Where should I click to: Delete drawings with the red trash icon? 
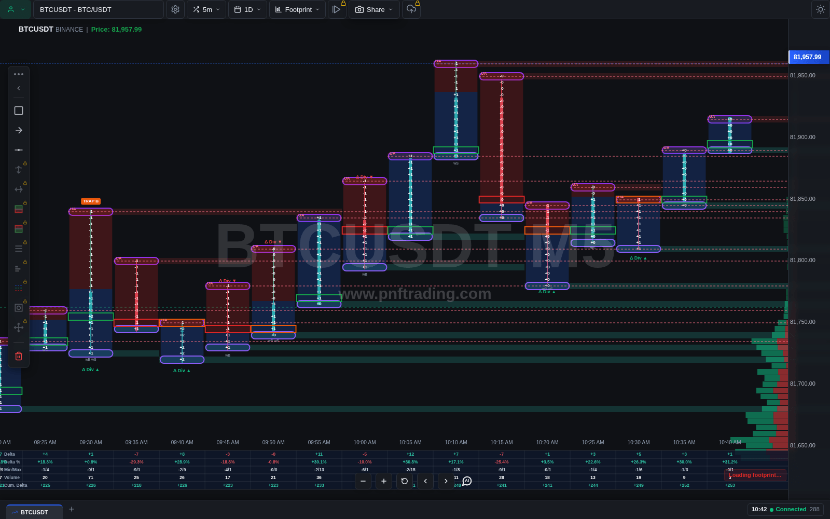19,356
